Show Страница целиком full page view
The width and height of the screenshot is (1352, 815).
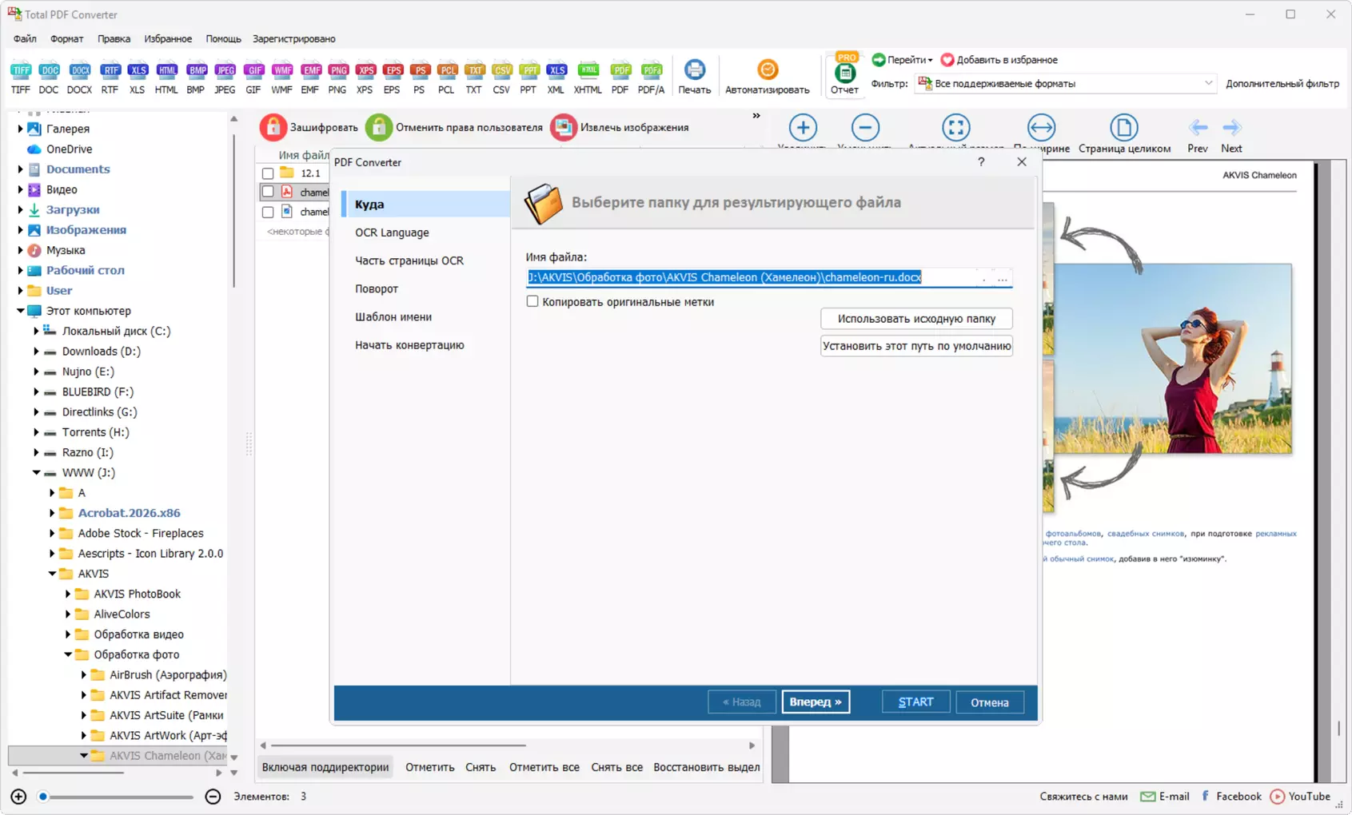click(1124, 133)
